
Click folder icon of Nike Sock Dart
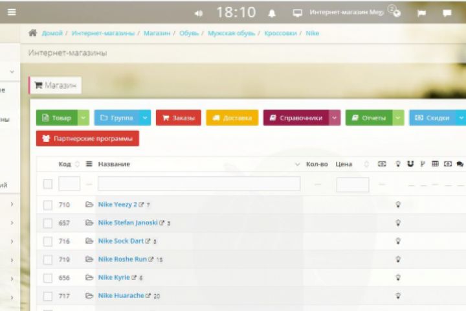point(89,241)
